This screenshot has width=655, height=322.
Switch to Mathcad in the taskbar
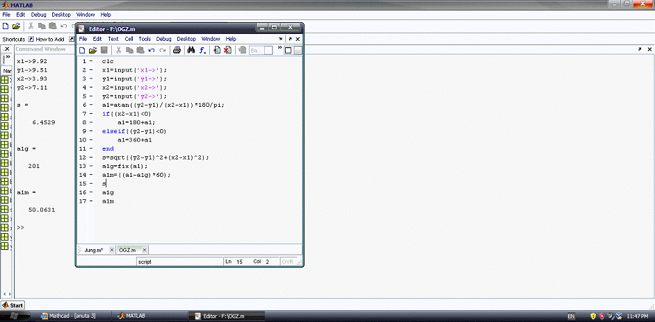[x=70, y=316]
